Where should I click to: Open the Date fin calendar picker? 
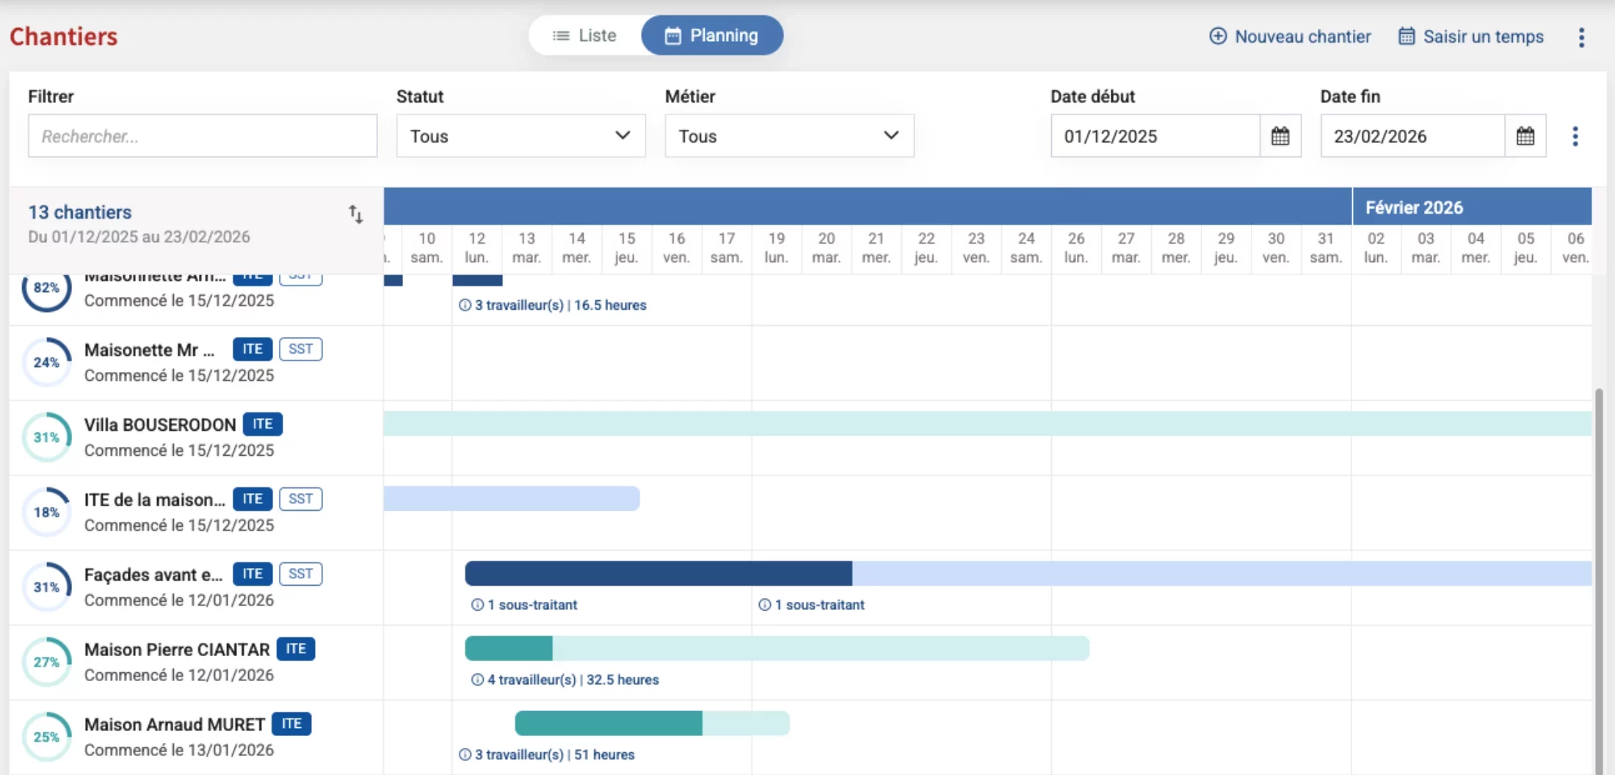click(1525, 136)
